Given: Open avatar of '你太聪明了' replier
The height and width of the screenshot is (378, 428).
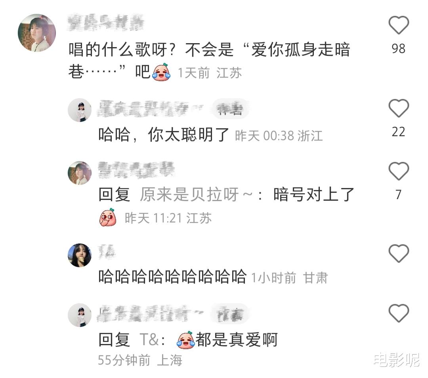Looking at the screenshot, I should [80, 110].
